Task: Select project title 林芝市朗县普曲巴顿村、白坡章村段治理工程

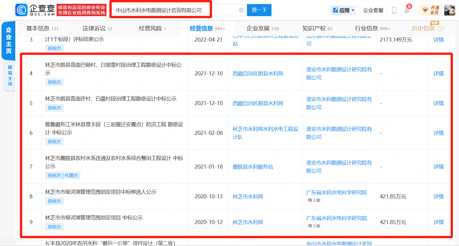Action: 113,69
